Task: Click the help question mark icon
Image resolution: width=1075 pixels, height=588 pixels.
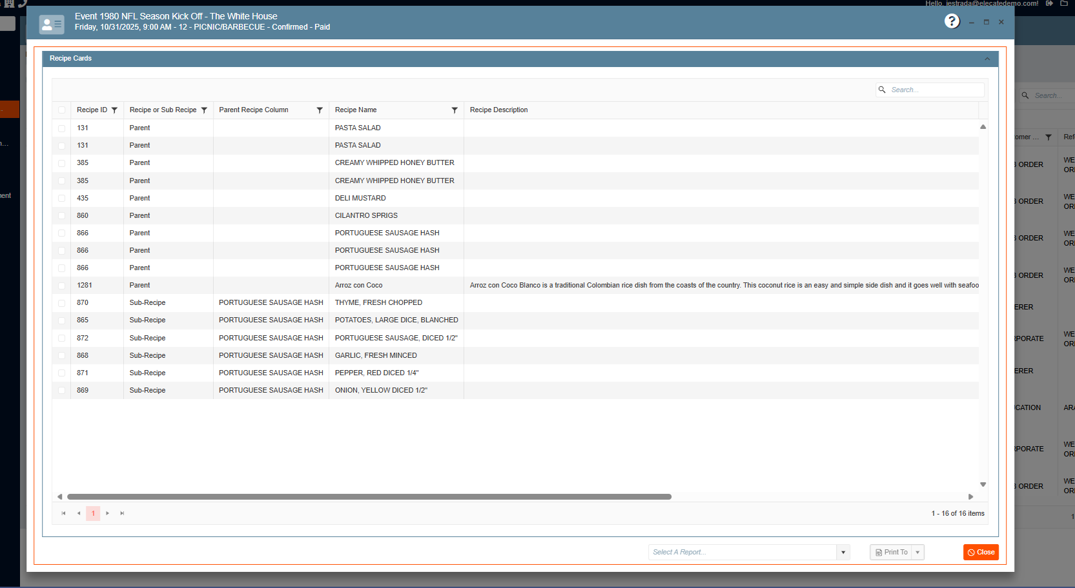Action: click(x=952, y=21)
